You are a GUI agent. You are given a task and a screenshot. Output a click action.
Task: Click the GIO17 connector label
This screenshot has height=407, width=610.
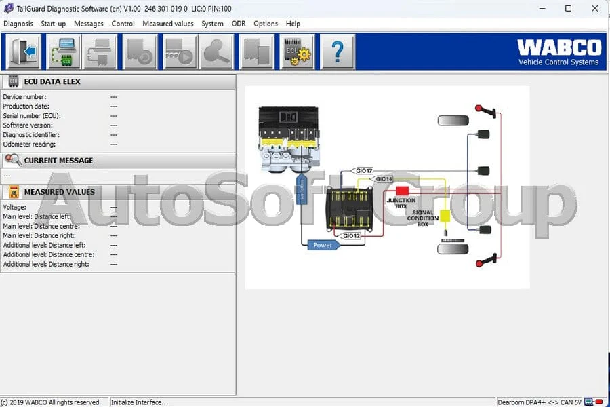(x=362, y=170)
